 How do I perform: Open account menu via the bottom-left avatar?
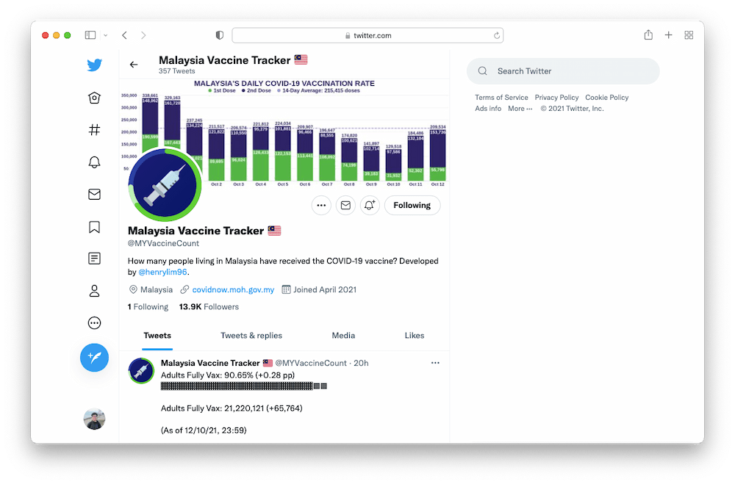pyautogui.click(x=94, y=419)
